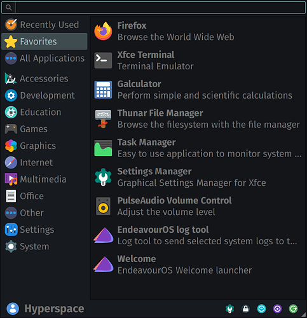Select the Development category
This screenshot has height=318, width=307.
[44, 95]
